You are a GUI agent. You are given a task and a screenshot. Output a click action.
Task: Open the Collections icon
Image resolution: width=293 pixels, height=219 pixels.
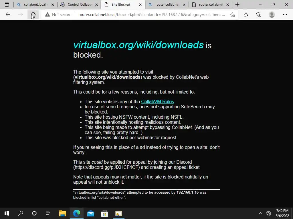(x=259, y=15)
